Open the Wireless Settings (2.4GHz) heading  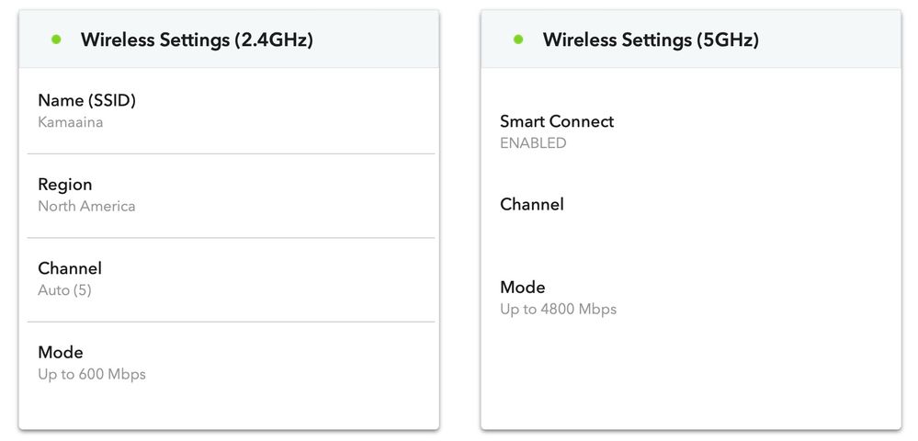[197, 40]
